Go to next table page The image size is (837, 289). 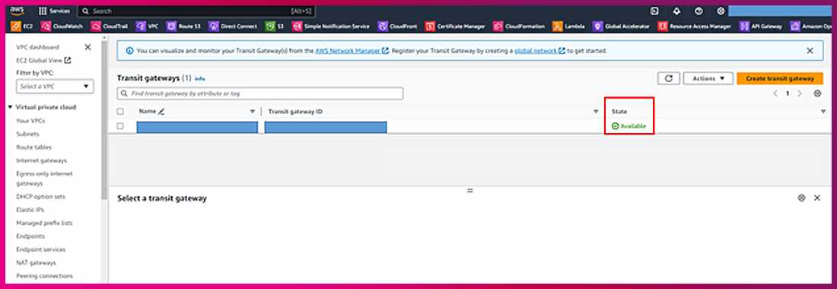point(799,94)
